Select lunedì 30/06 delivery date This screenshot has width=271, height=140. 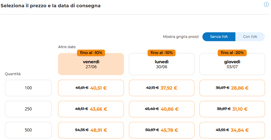pyautogui.click(x=162, y=64)
